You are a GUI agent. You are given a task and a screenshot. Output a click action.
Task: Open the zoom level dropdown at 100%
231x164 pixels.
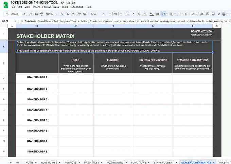[x=51, y=14]
